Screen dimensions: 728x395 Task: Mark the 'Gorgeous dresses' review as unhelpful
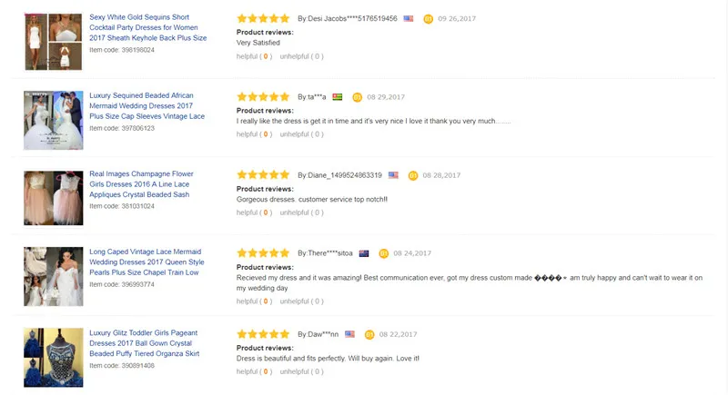[x=300, y=212]
